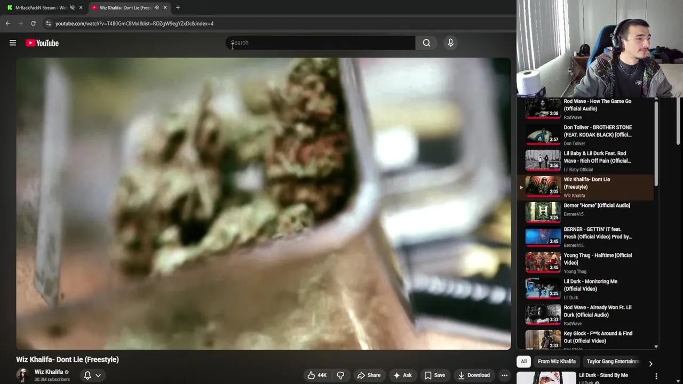
Task: Click the playlist panel scrollbar
Action: pyautogui.click(x=656, y=144)
